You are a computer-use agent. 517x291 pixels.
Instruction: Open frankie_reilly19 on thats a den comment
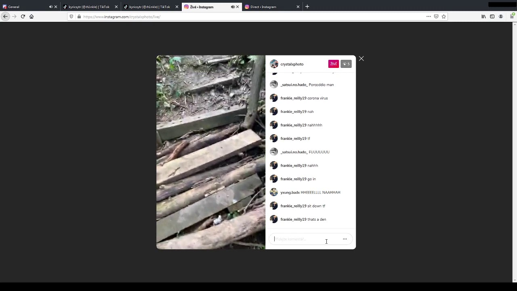[x=293, y=219]
